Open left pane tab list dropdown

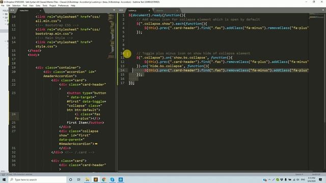tap(114, 10)
